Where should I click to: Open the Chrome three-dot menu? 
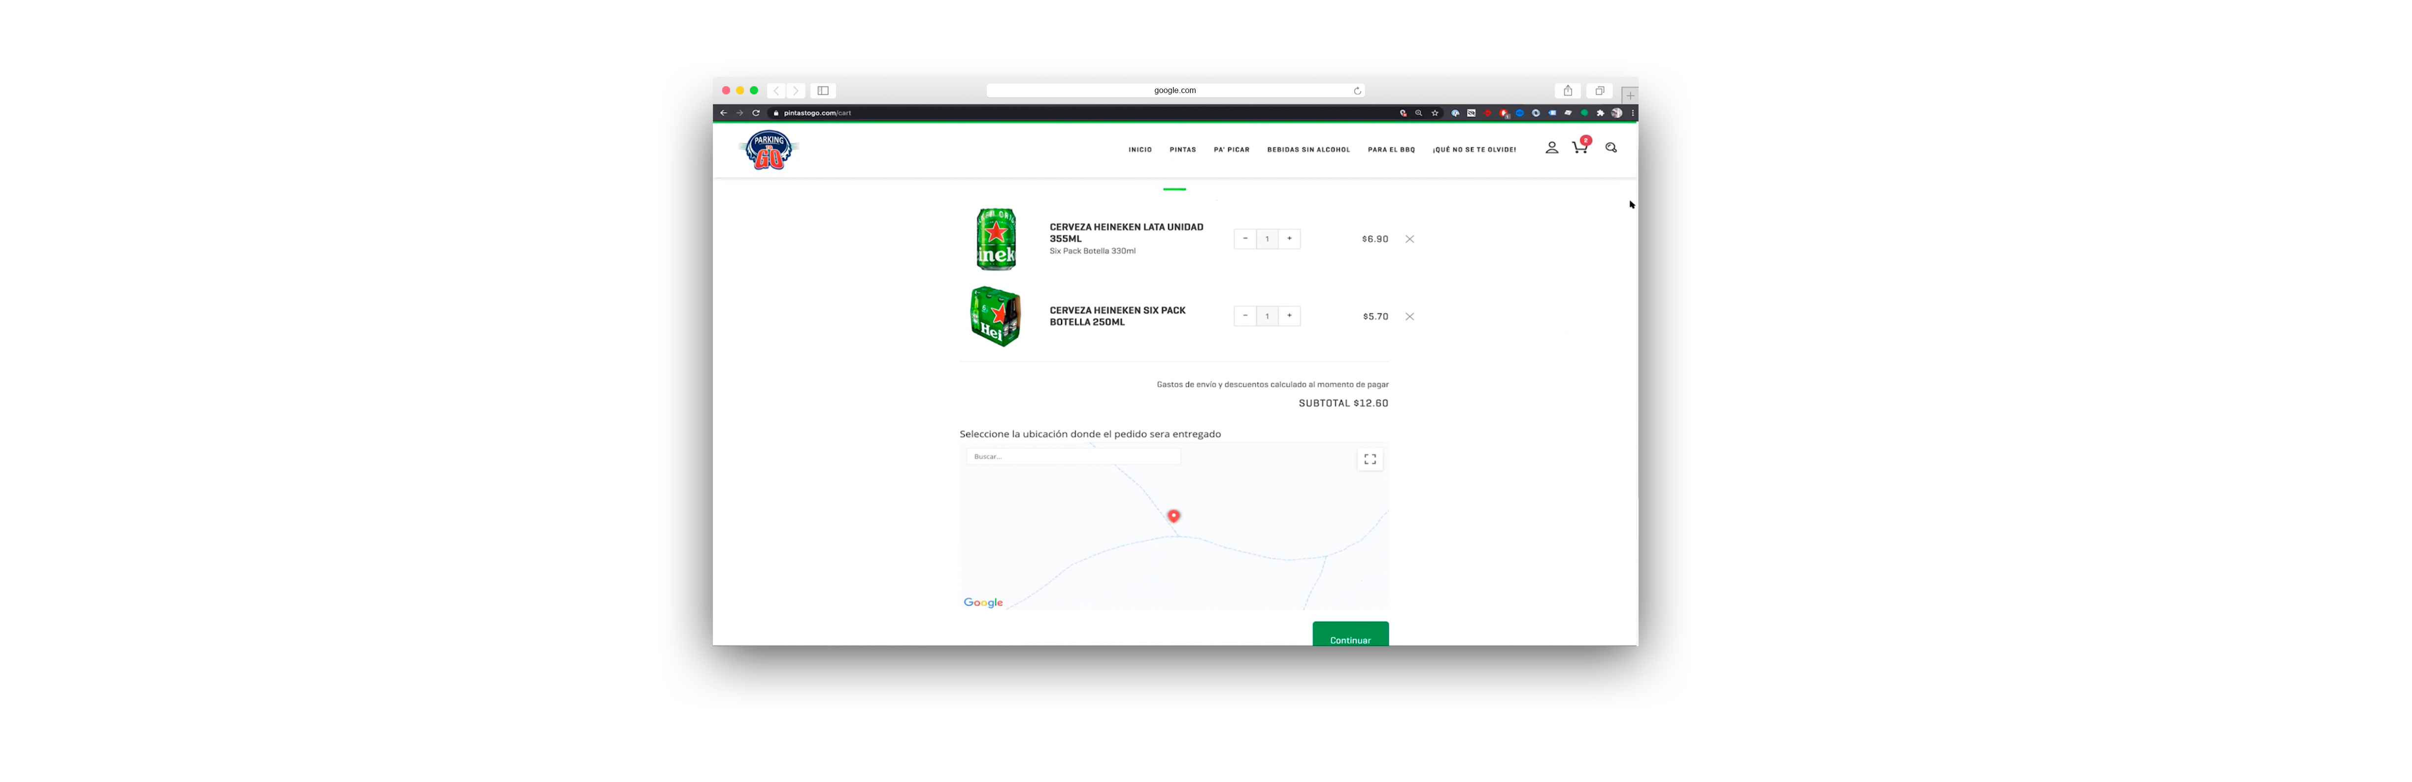coord(1633,112)
